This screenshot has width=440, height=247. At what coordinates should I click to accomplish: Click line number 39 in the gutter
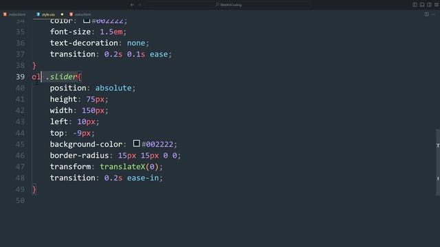pyautogui.click(x=20, y=77)
